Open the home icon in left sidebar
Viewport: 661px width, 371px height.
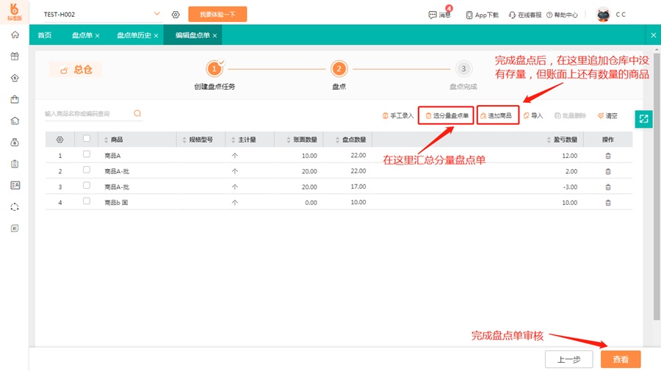coord(15,35)
